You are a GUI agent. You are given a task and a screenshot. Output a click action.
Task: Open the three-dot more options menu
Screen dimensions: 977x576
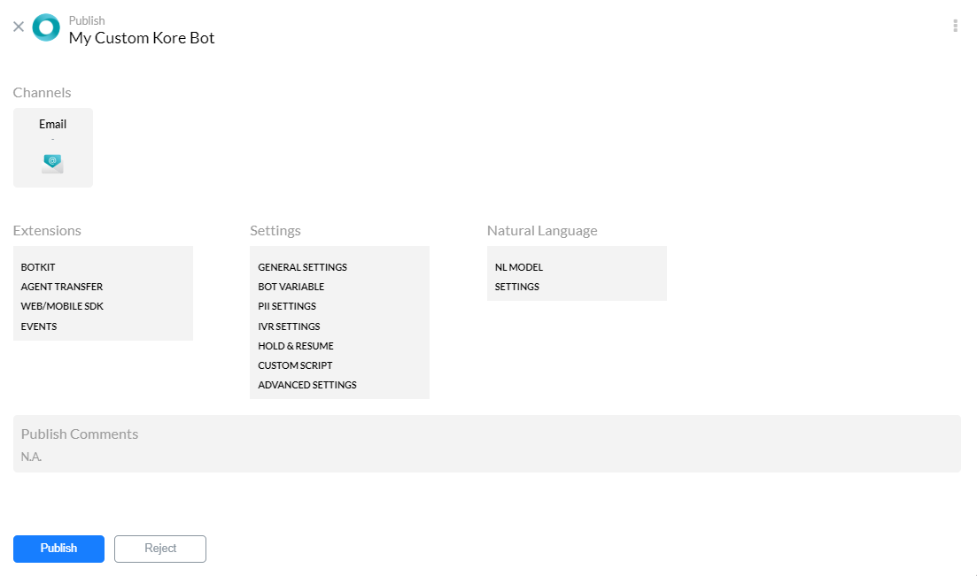click(x=955, y=26)
